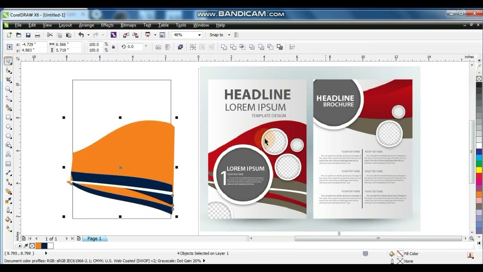
Task: Print the document
Action: pos(37,35)
